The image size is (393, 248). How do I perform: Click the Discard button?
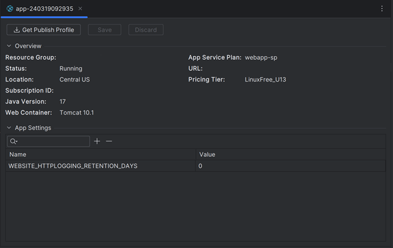146,30
